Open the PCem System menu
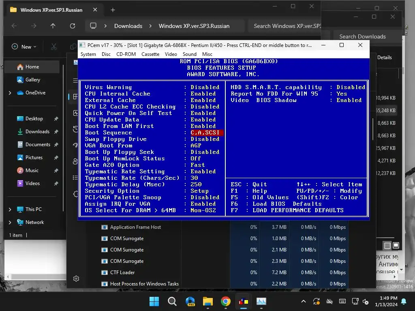This screenshot has height=311, width=415. pyautogui.click(x=88, y=54)
